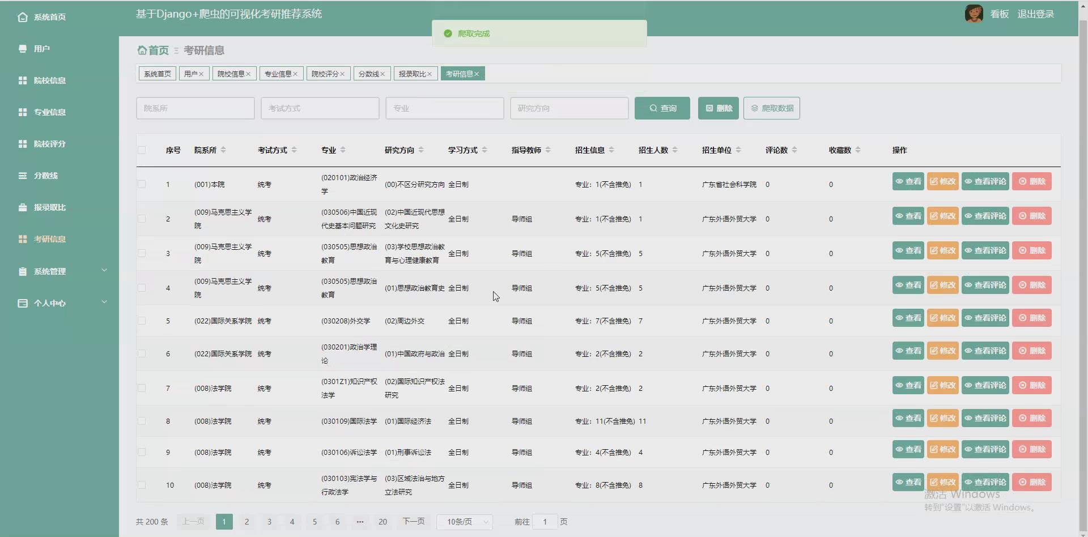This screenshot has width=1088, height=537.
Task: Close the 院校信息 tab
Action: [248, 74]
